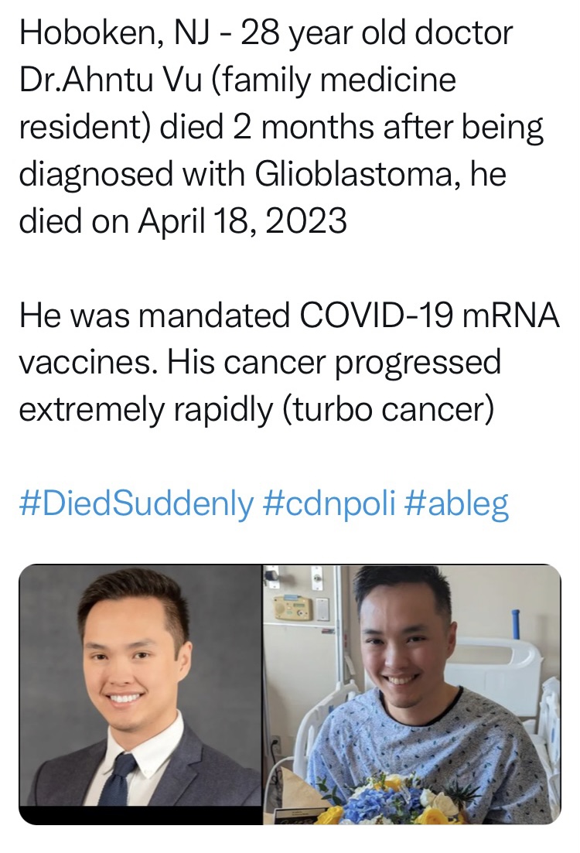
Task: Tap the date "April 18, 2023"
Action: [242, 222]
